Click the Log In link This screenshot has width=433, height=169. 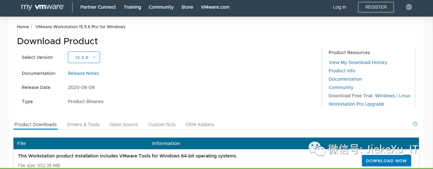pos(340,7)
